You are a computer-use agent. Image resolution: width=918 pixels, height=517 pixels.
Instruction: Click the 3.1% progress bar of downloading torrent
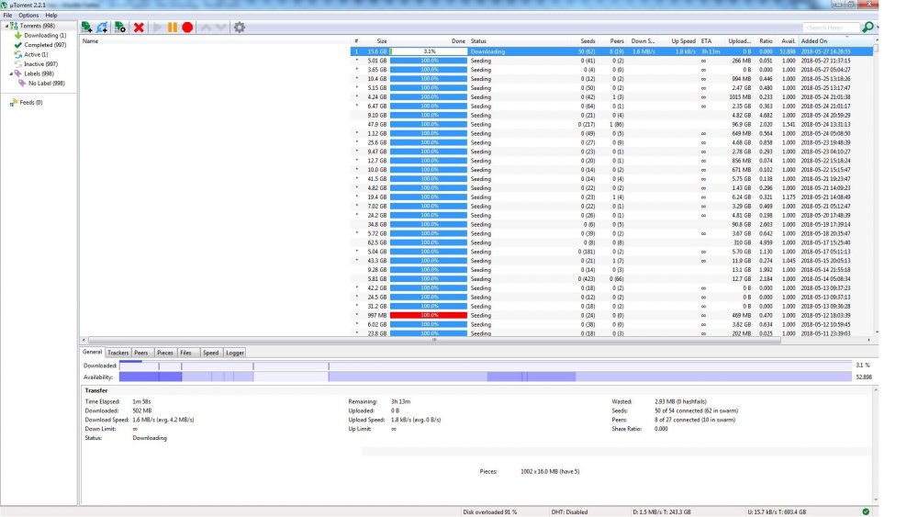(429, 51)
